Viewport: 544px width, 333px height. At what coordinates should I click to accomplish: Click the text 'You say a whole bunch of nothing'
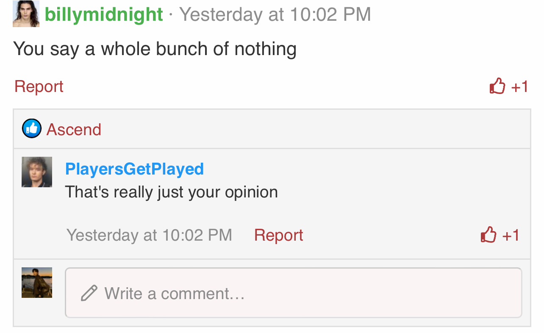point(155,49)
